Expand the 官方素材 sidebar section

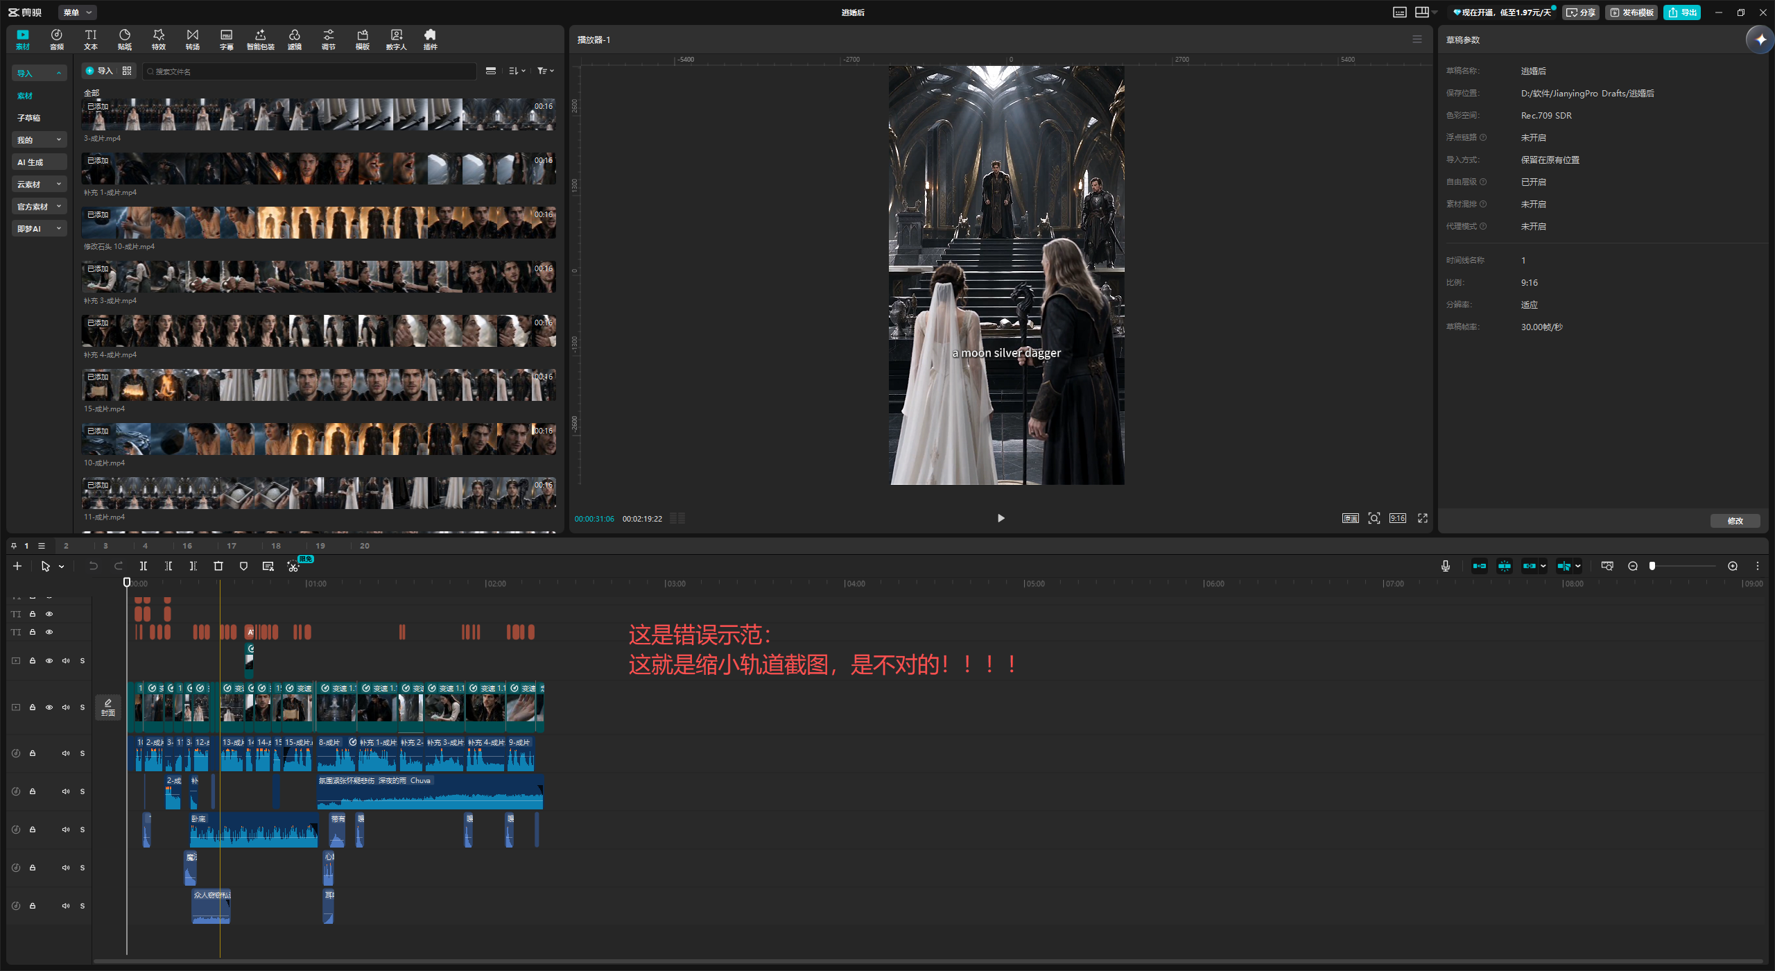(x=40, y=207)
